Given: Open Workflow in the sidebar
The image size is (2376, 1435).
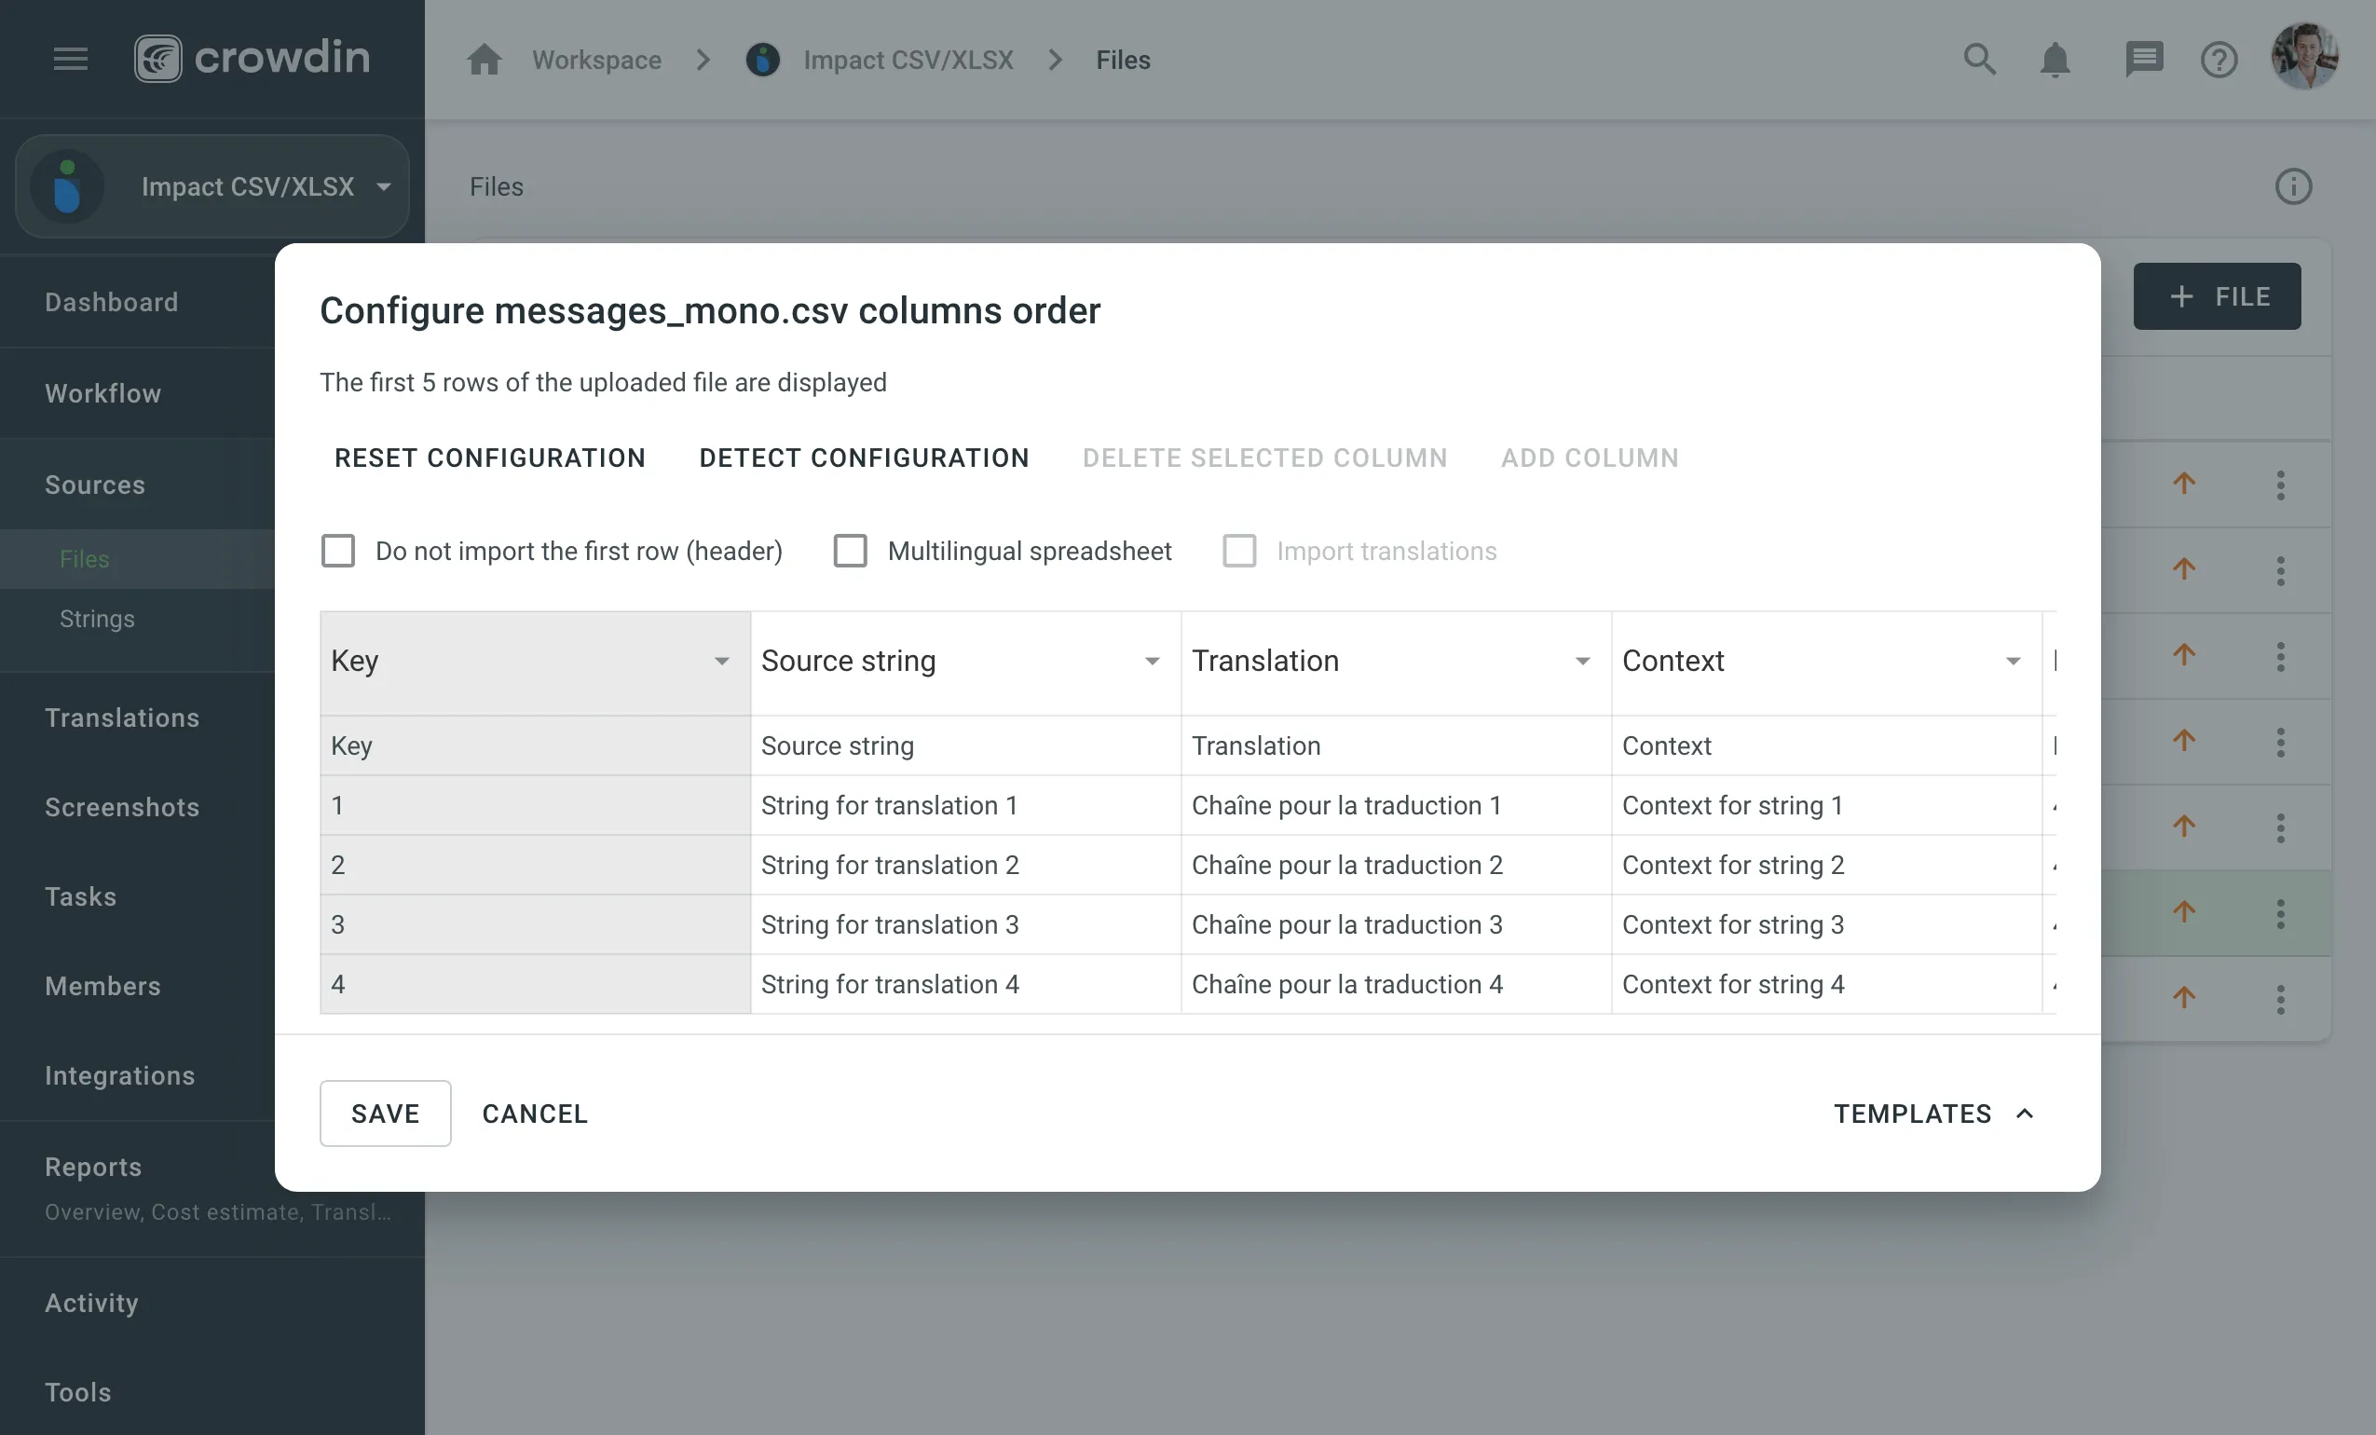Looking at the screenshot, I should (x=103, y=393).
